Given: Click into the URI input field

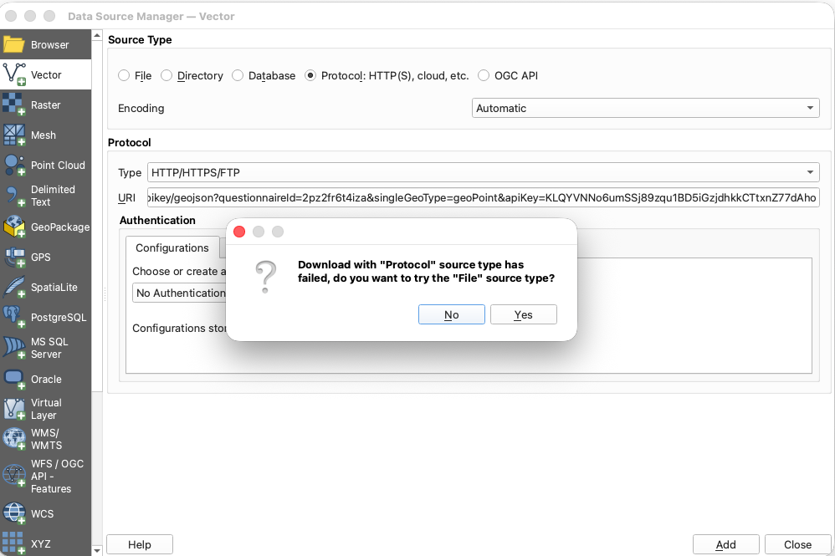Looking at the screenshot, I should pos(483,197).
